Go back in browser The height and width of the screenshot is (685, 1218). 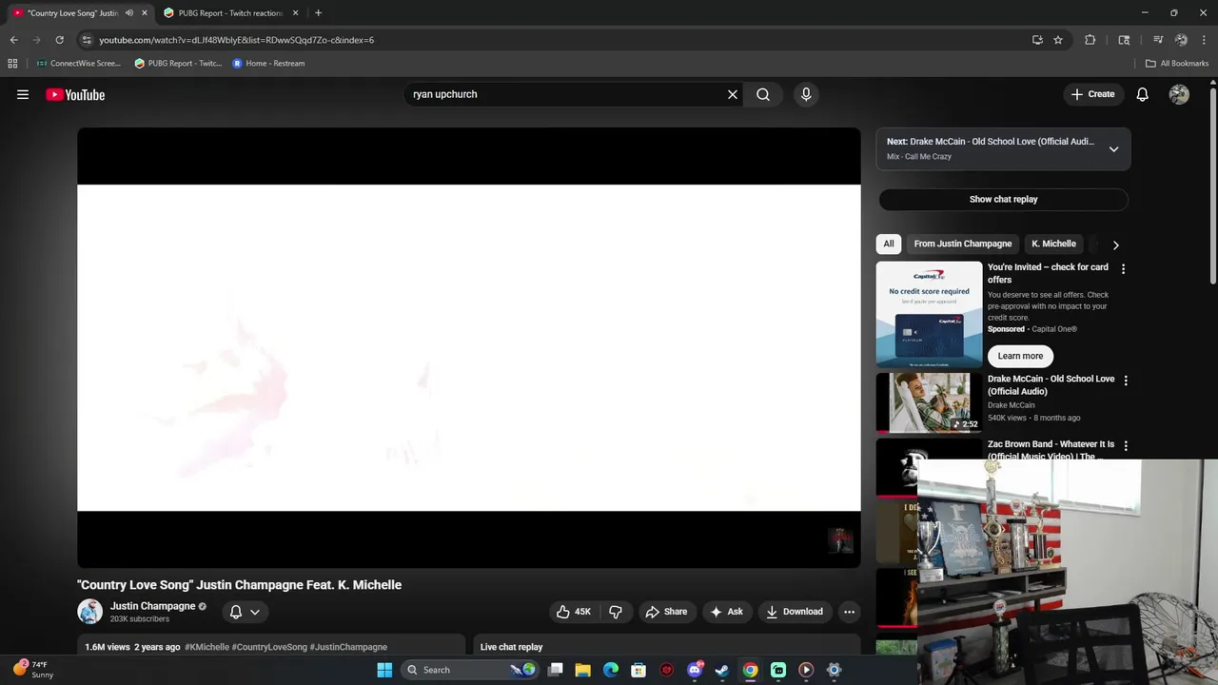pyautogui.click(x=13, y=40)
